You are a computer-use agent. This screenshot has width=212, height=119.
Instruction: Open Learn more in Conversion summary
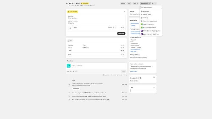click(x=134, y=71)
